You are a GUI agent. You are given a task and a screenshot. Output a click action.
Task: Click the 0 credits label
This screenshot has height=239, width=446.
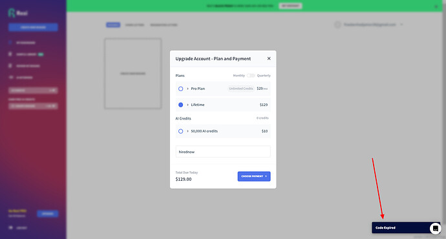[x=262, y=118]
